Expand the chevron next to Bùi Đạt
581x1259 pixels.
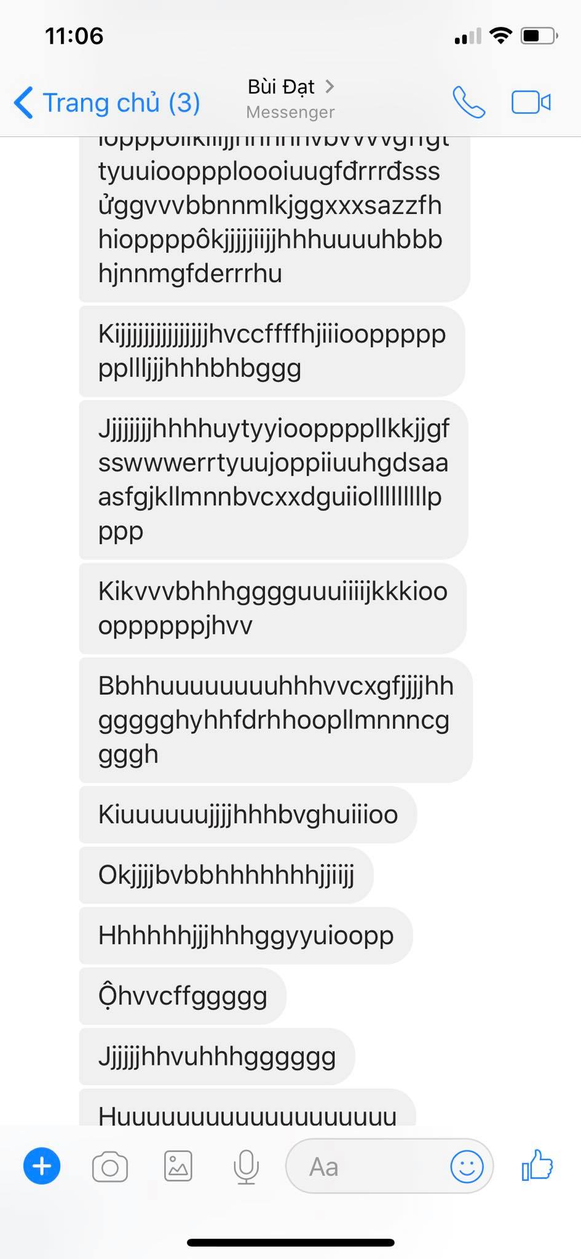point(330,87)
